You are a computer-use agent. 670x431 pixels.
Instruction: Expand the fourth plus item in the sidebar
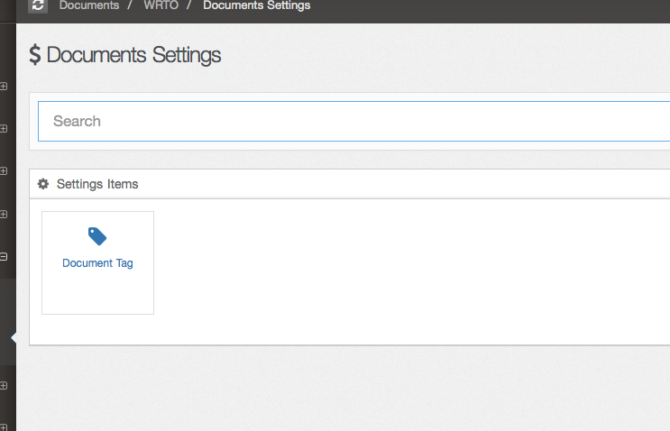click(x=4, y=214)
